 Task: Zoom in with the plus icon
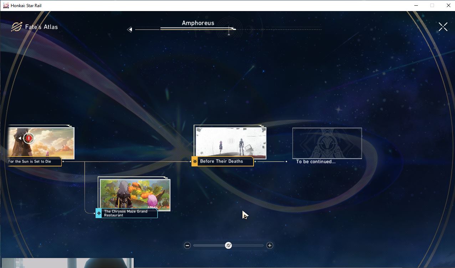click(270, 245)
